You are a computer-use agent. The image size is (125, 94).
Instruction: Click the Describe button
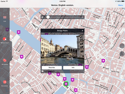(x=52, y=68)
